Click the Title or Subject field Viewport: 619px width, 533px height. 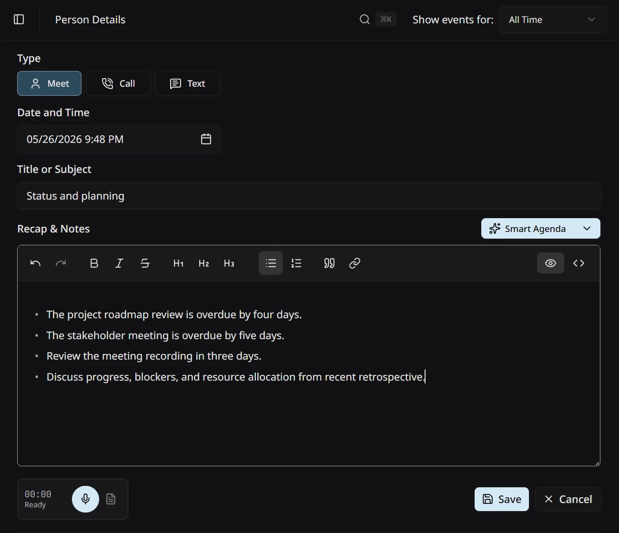click(x=309, y=196)
